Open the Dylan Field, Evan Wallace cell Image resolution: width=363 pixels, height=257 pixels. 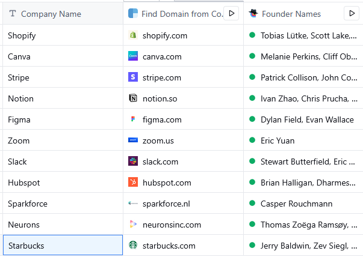point(303,119)
